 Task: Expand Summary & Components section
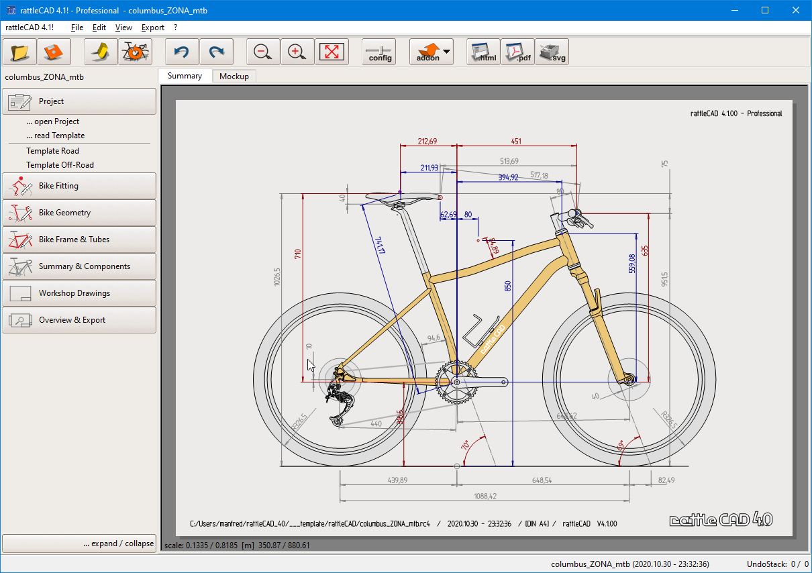79,266
